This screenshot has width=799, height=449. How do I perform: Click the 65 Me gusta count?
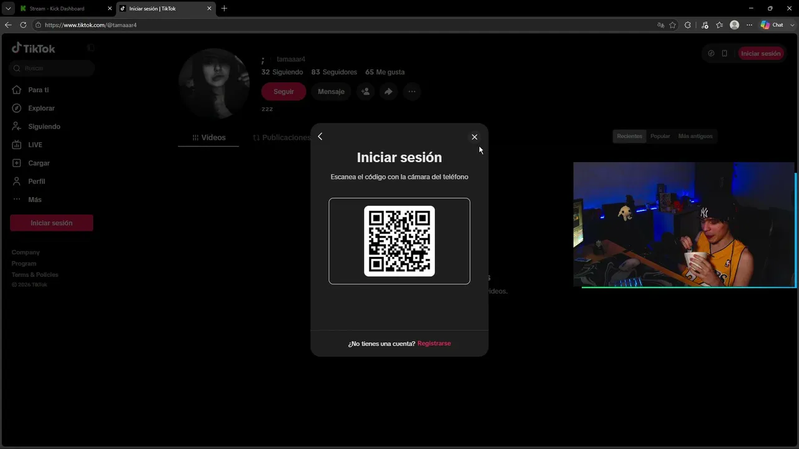click(x=385, y=72)
